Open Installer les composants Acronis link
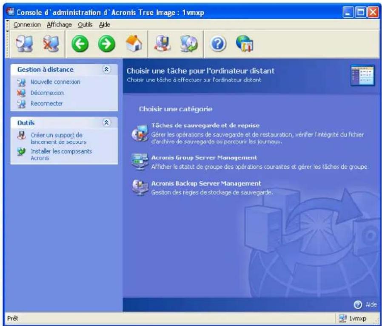 click(x=61, y=155)
